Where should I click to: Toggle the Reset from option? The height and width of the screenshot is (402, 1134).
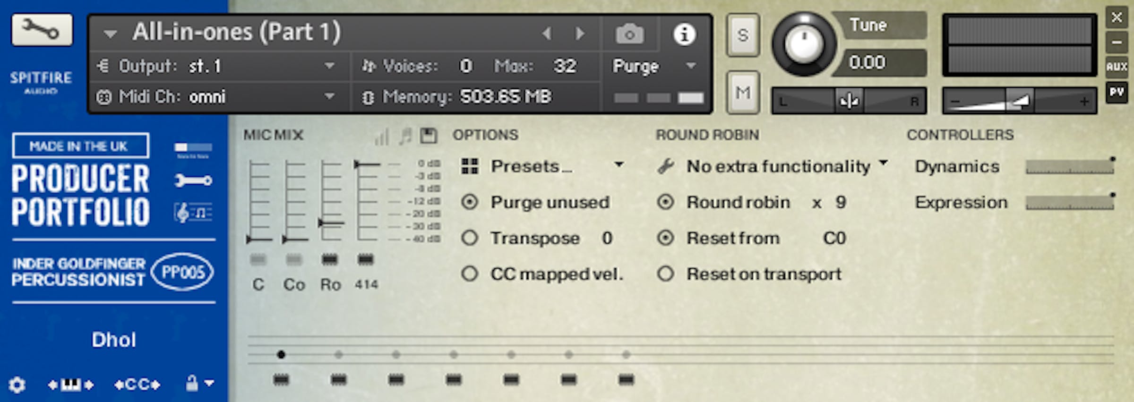(x=665, y=238)
